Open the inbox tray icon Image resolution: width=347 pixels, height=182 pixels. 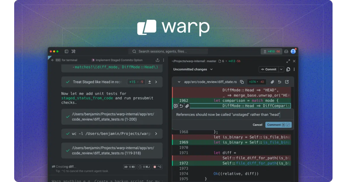click(286, 51)
